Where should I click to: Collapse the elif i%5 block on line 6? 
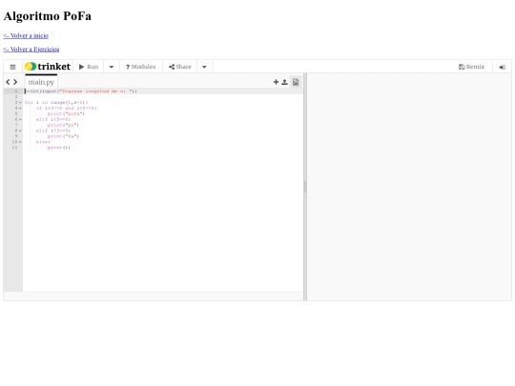point(20,119)
